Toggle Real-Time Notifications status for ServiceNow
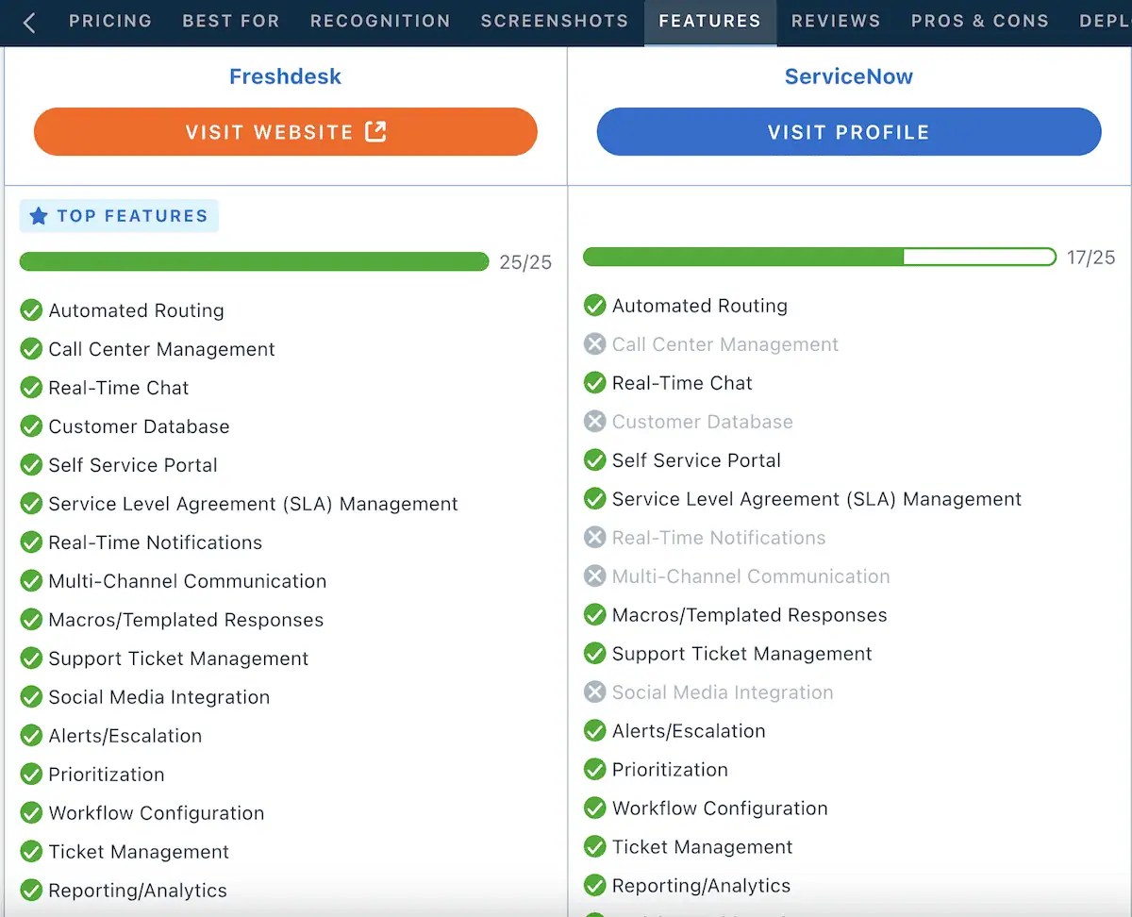The width and height of the screenshot is (1132, 917). (x=594, y=537)
